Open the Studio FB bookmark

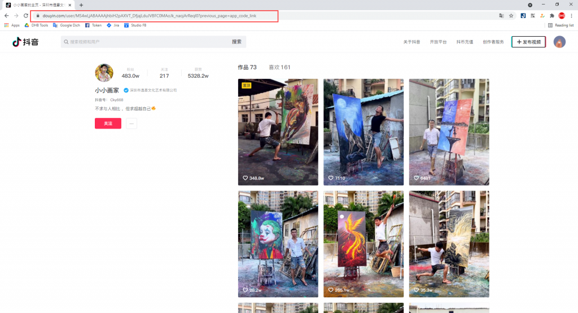pyautogui.click(x=135, y=25)
